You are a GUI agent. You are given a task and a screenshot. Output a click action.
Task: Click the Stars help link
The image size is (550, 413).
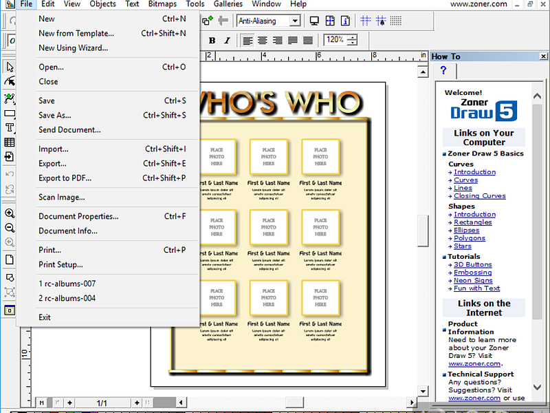462,246
